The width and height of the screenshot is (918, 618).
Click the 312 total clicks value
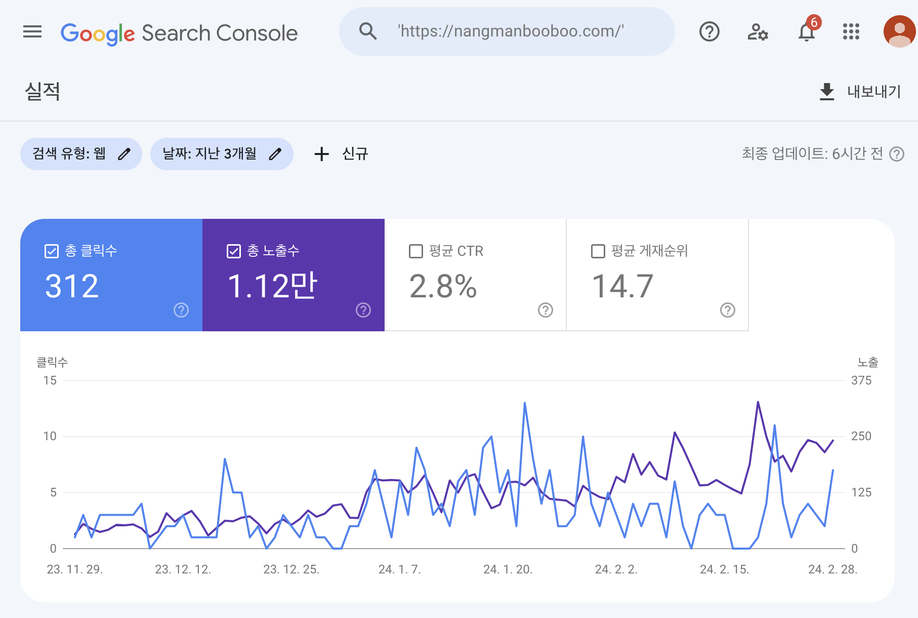[72, 286]
